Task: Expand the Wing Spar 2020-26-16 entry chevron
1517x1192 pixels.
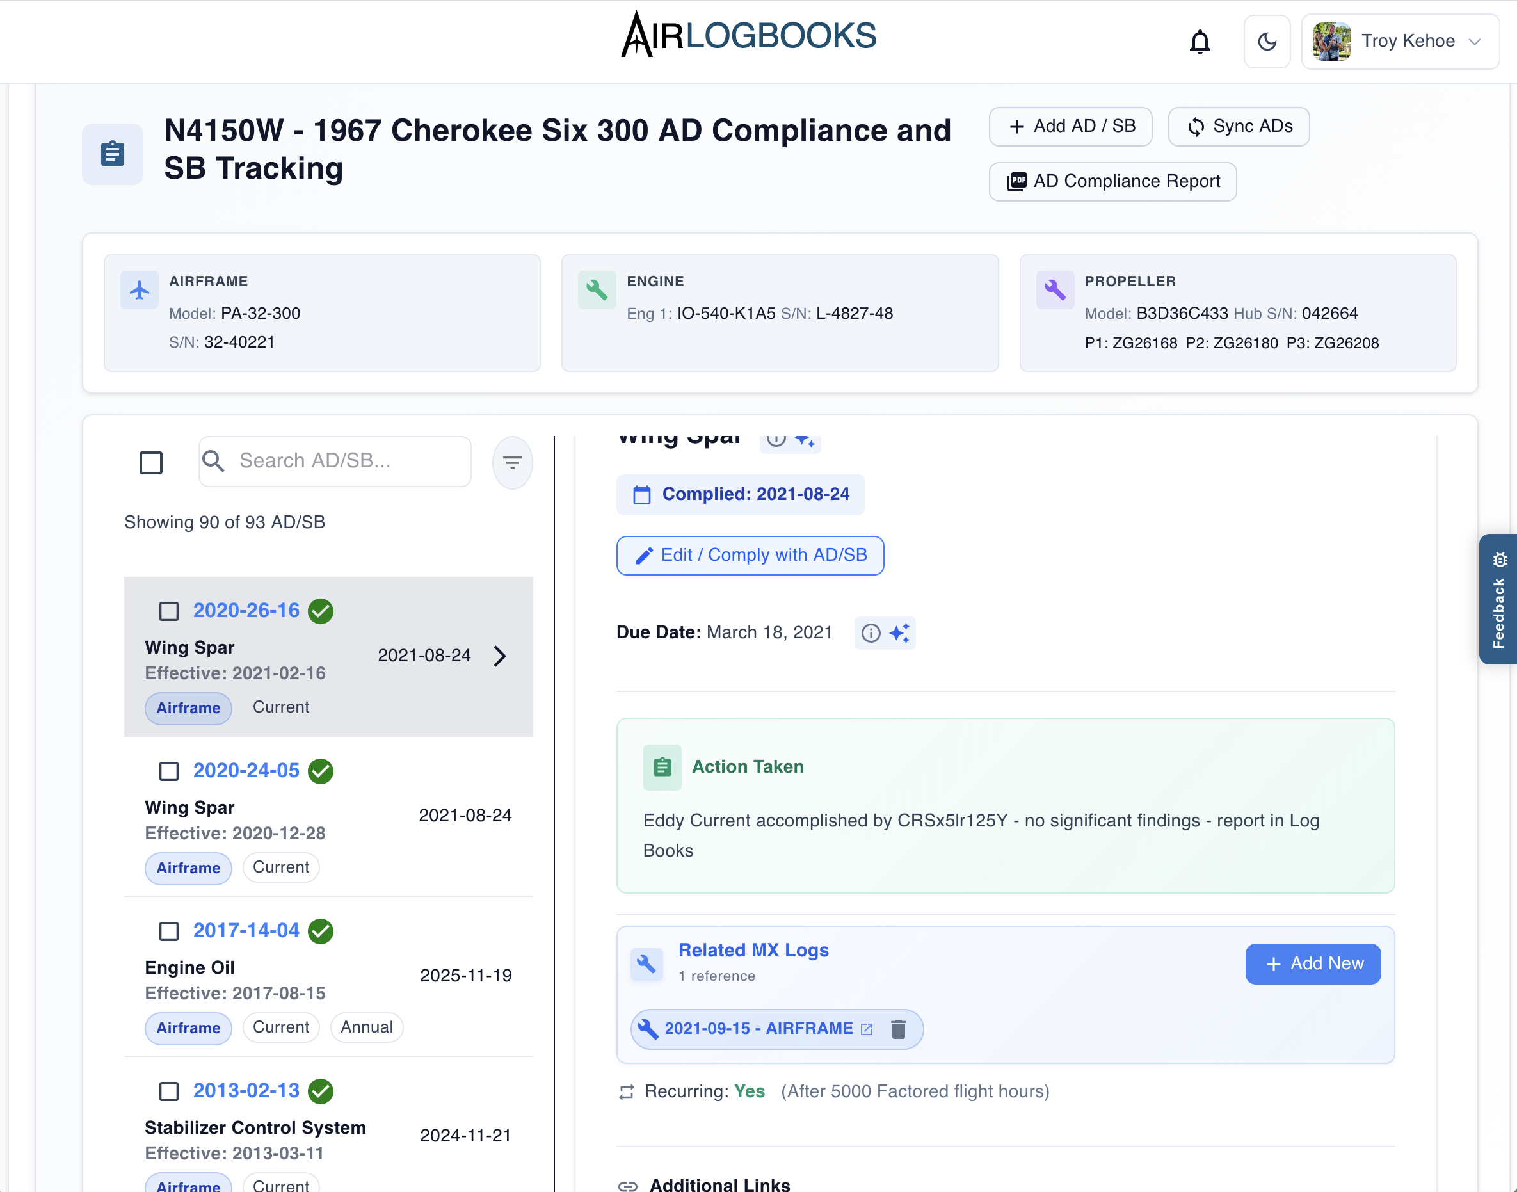Action: [x=500, y=656]
